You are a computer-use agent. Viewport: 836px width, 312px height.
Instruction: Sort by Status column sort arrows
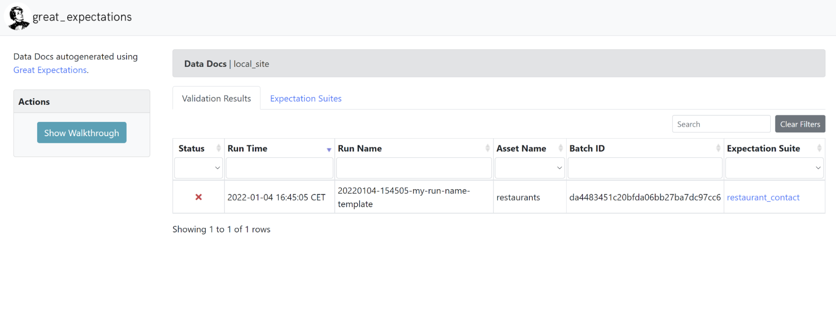[218, 148]
